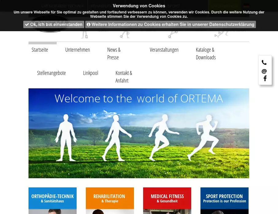Open Stellenangebote menu link
Screen dimensions: 278x214
click(x=51, y=73)
